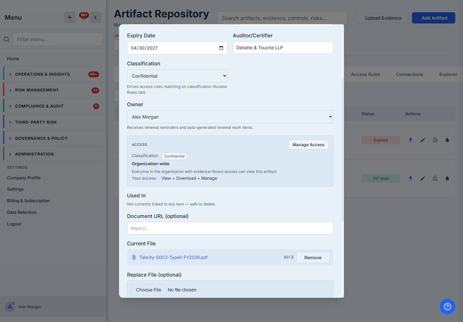
Task: Collapse the sidebar with the left chevron
Action: 95,17
